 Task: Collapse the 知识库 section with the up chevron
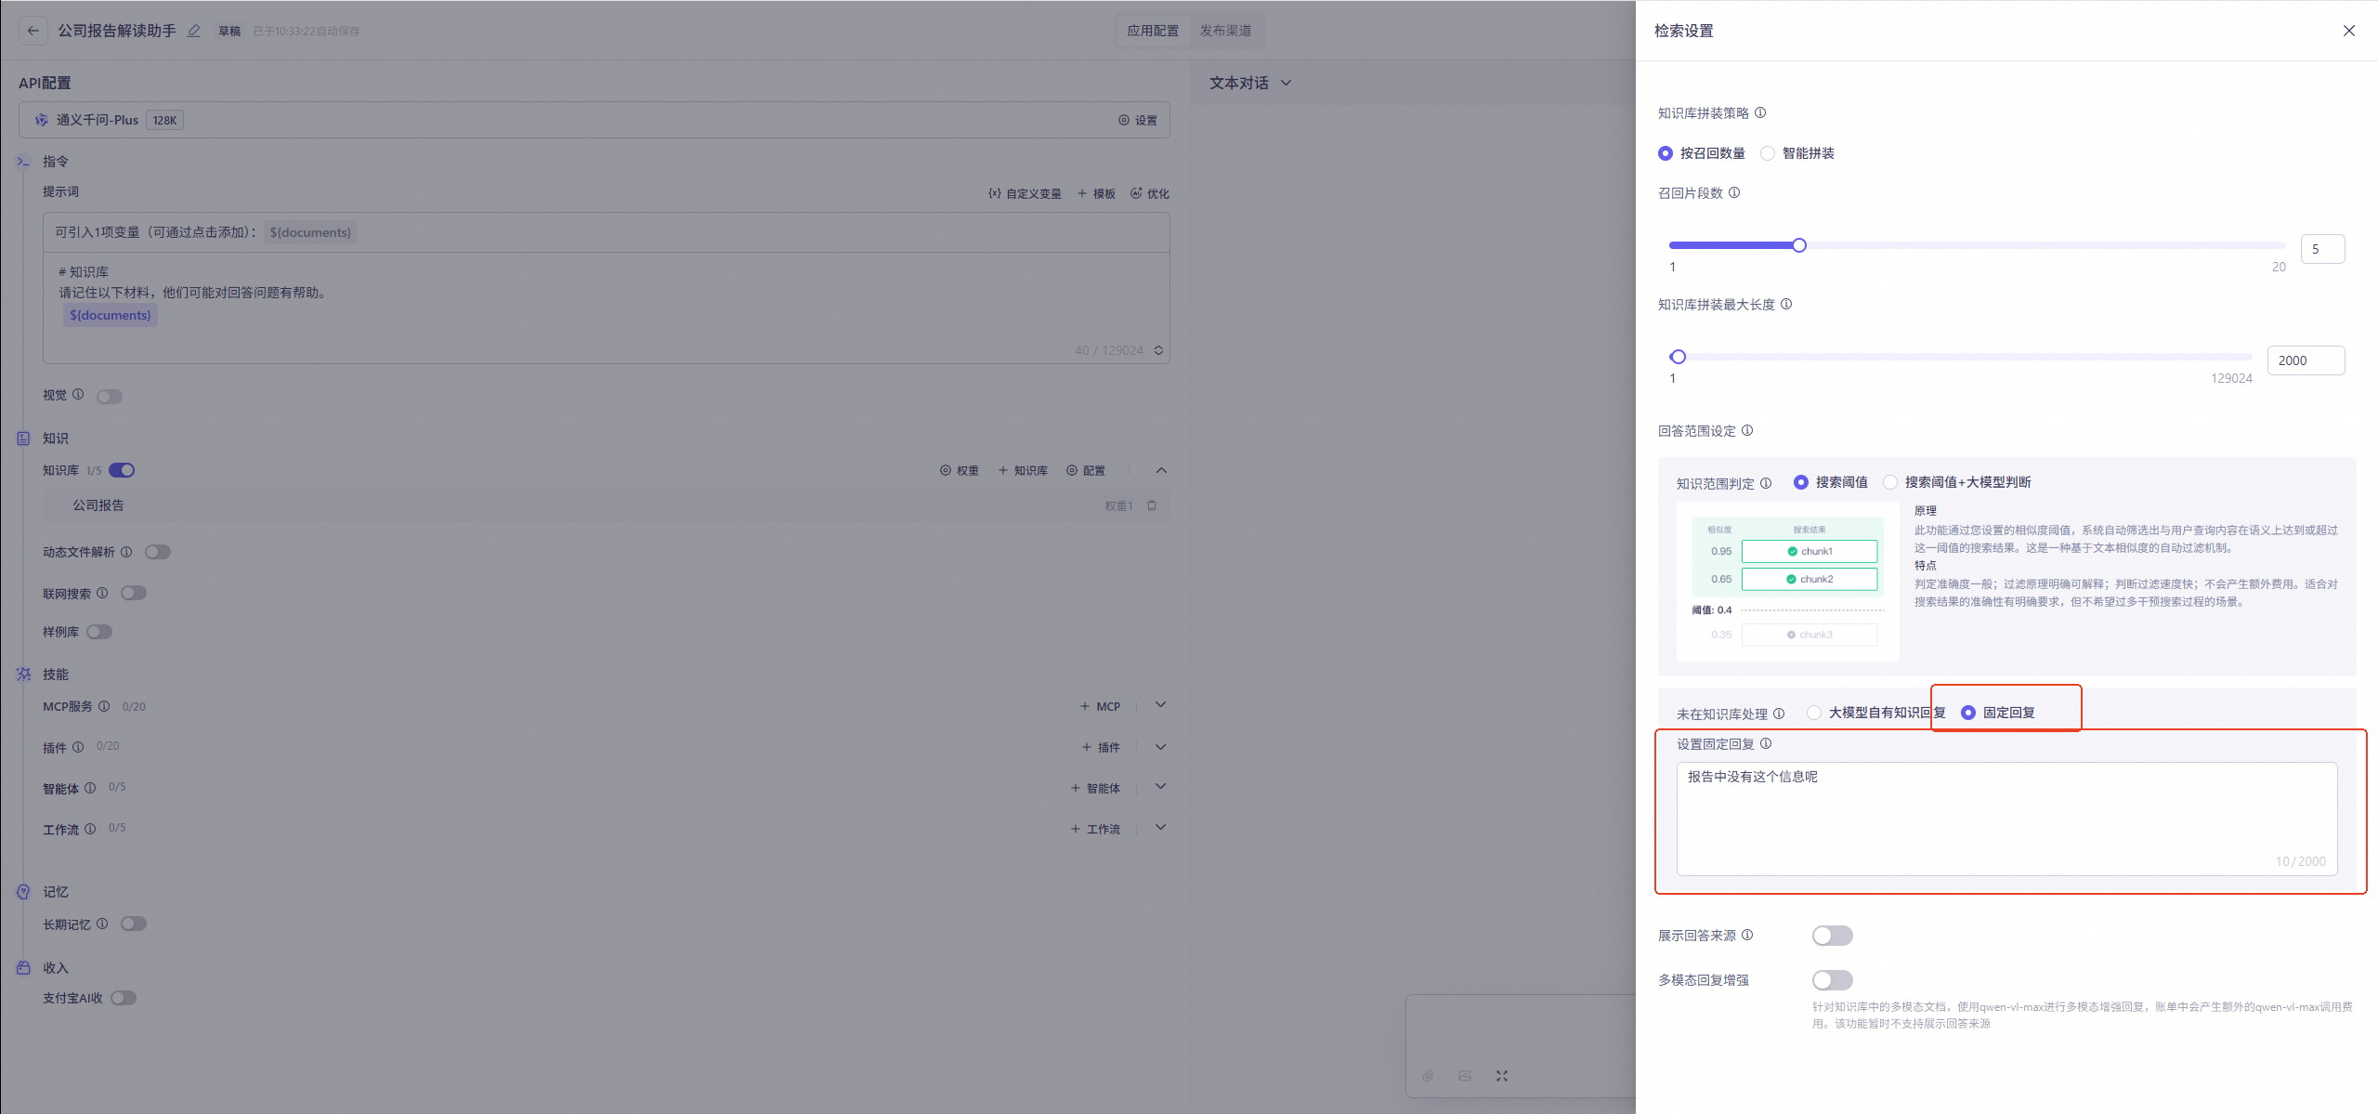(x=1160, y=470)
